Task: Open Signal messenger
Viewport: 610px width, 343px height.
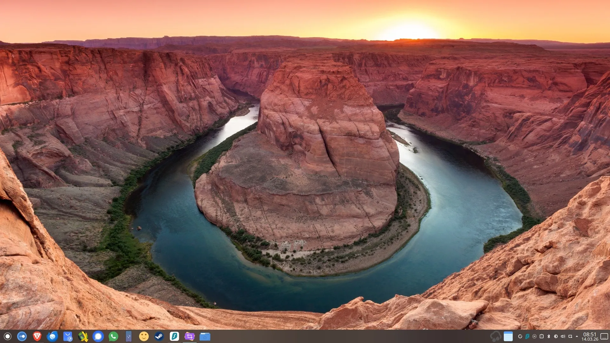Action: tap(98, 336)
